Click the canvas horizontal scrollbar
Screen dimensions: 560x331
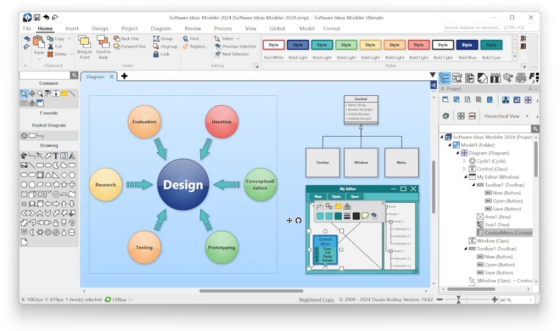coord(251,291)
